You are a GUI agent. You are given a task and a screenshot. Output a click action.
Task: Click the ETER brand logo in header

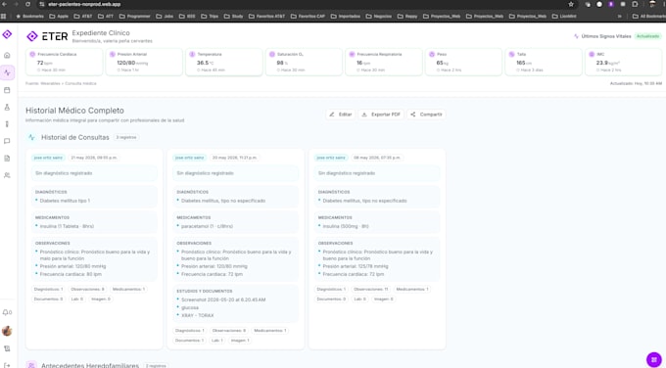(x=47, y=36)
